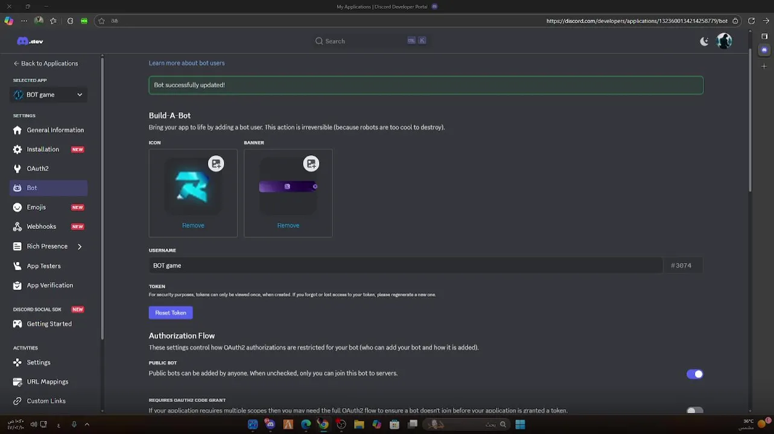The image size is (774, 434).
Task: Open the Installation settings page
Action: click(48, 149)
